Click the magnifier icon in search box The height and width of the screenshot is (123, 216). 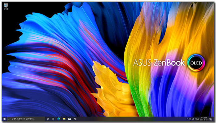point(9,119)
